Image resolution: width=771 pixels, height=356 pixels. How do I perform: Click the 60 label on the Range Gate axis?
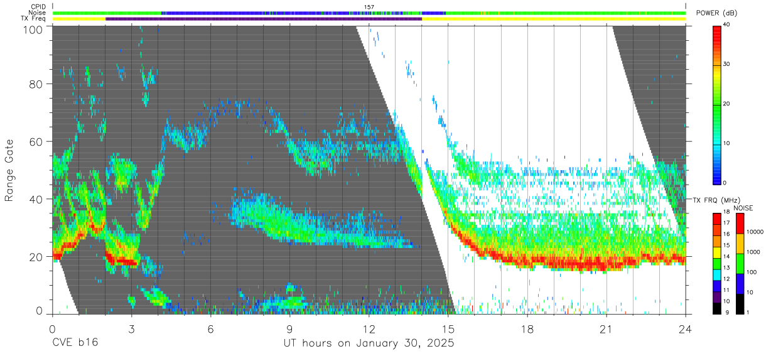point(36,142)
